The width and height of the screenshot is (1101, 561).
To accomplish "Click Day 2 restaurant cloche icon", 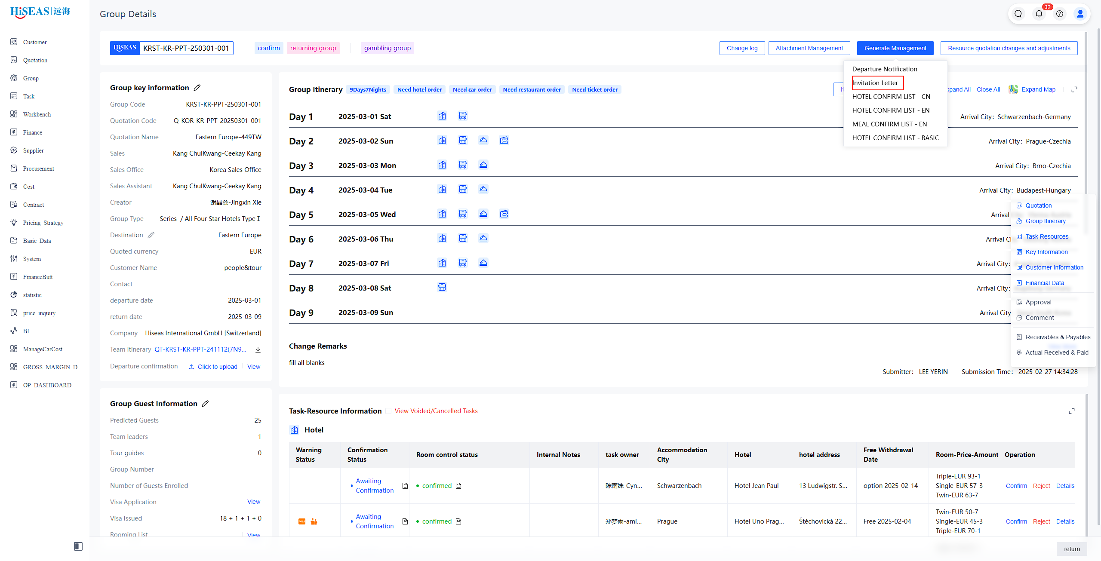I will coord(483,141).
